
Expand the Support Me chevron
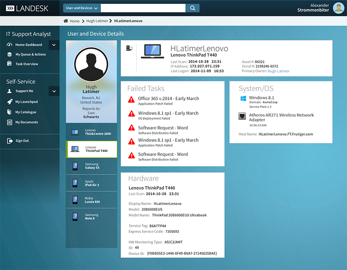[x=54, y=91]
